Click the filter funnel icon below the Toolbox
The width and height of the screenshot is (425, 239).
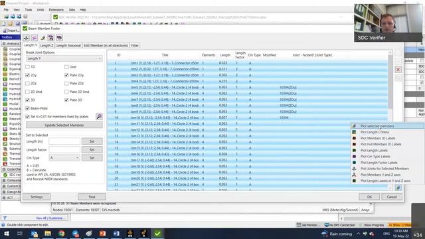[x=5, y=218]
